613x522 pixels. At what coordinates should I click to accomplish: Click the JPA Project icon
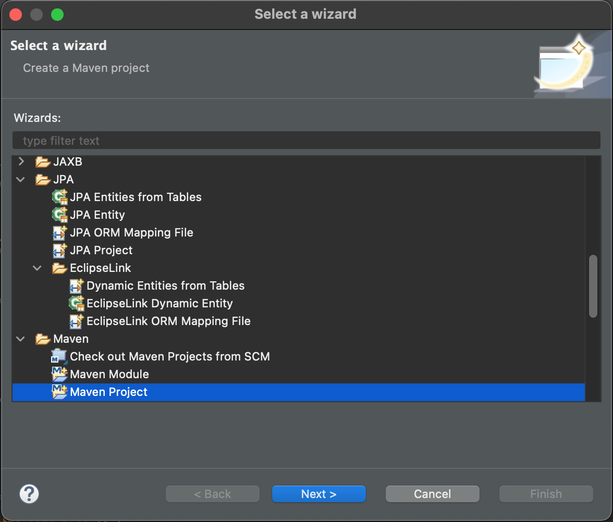click(60, 250)
